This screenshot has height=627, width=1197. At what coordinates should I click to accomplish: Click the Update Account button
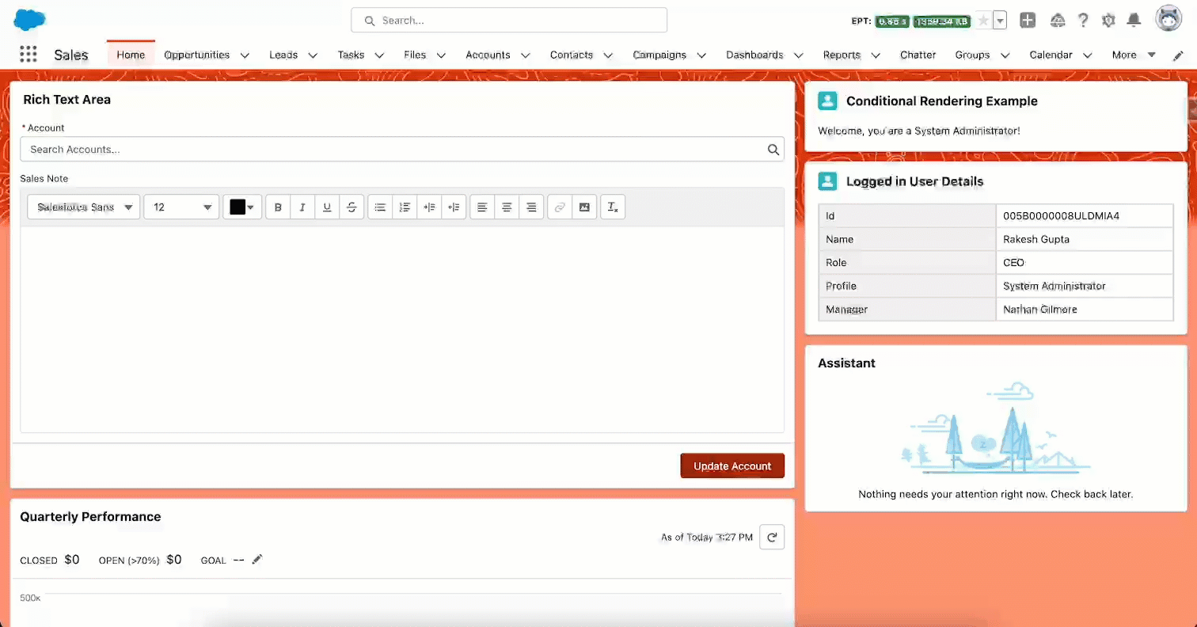(731, 465)
